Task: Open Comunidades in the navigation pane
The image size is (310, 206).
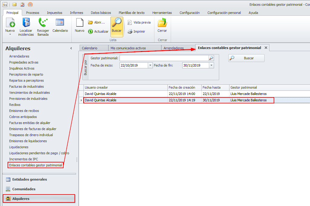Action: pyautogui.click(x=24, y=189)
